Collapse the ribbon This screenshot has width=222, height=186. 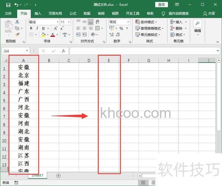point(218,42)
